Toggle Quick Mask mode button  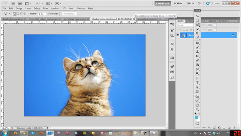pyautogui.click(x=197, y=124)
